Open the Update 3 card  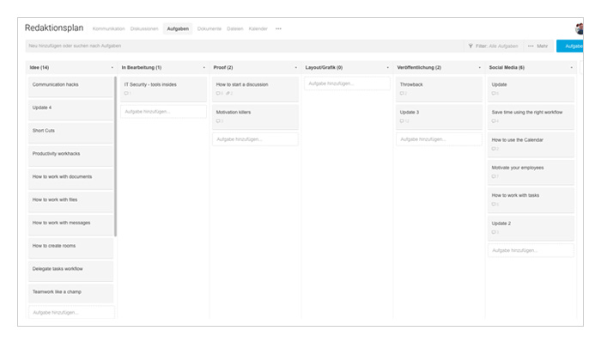439,117
